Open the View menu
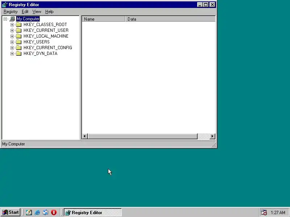The width and height of the screenshot is (290, 217). click(x=37, y=12)
